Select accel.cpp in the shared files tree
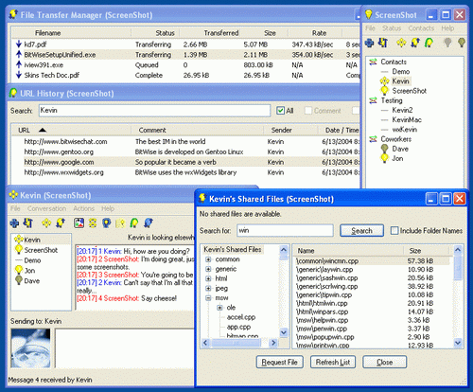This screenshot has height=392, width=473. click(x=241, y=317)
